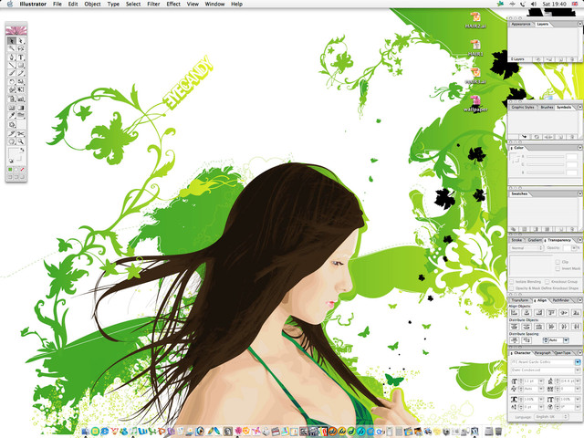This screenshot has width=584, height=438.
Task: Switch to the Brushes tab
Action: [547, 108]
